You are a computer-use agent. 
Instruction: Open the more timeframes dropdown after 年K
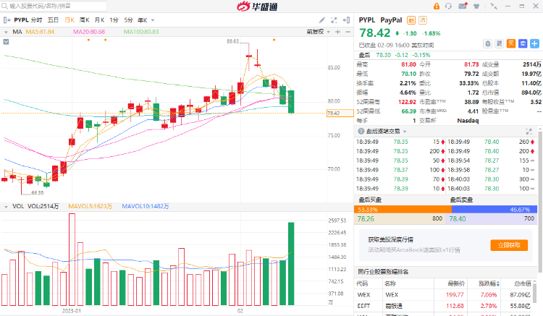[153, 20]
